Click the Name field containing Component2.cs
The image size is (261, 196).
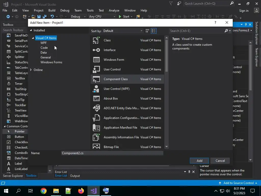pyautogui.click(x=112, y=153)
